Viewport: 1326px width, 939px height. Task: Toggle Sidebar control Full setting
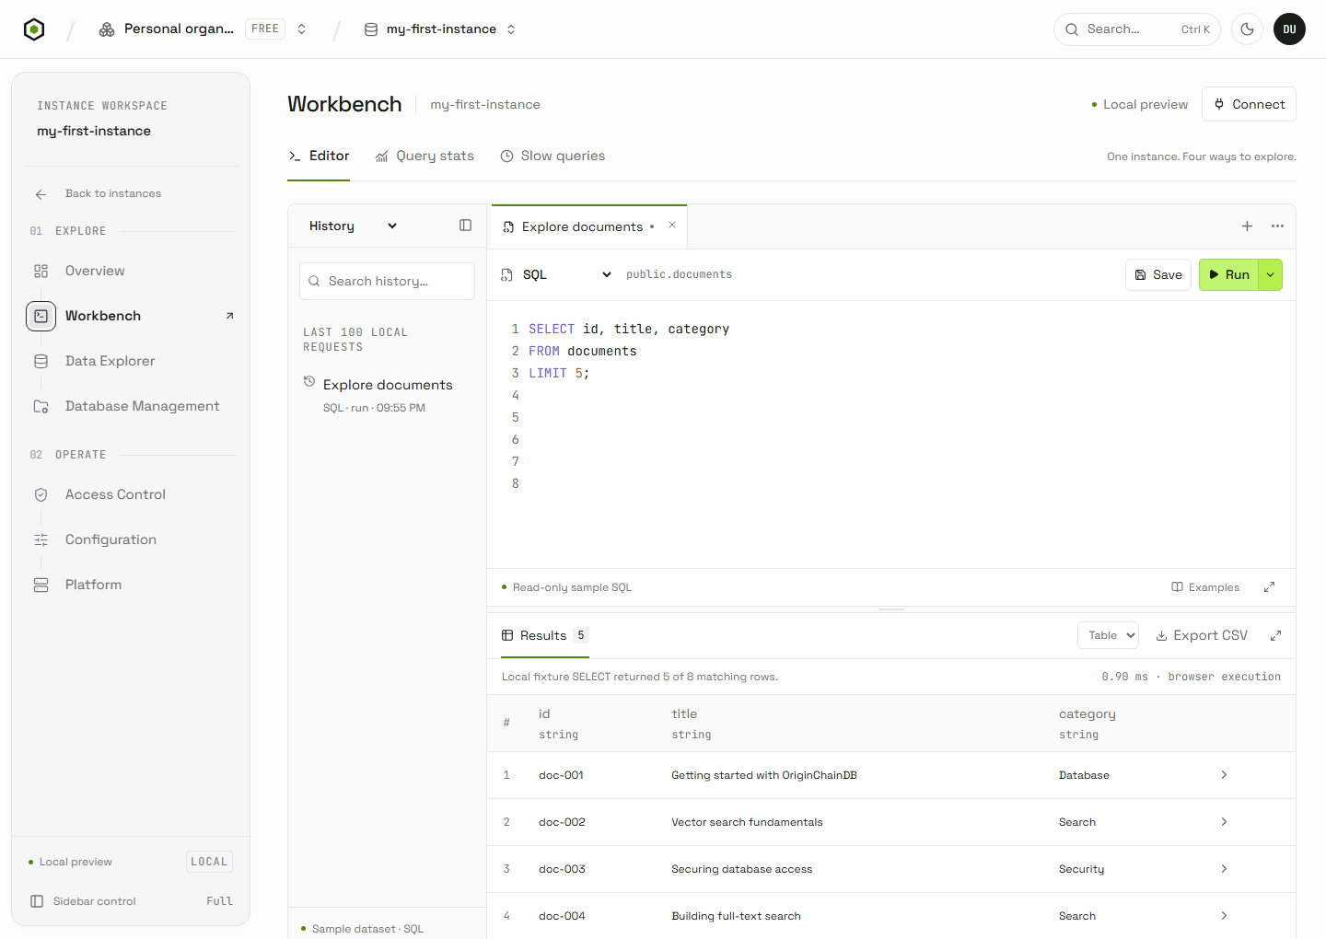[131, 901]
